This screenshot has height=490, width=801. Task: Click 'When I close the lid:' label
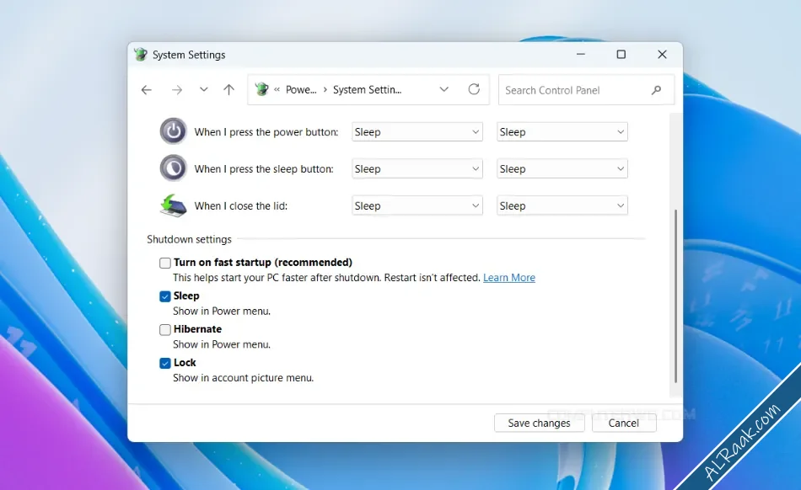(x=240, y=206)
